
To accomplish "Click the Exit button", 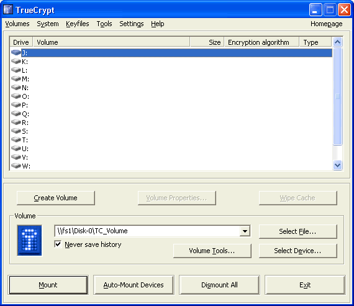I will 305,285.
